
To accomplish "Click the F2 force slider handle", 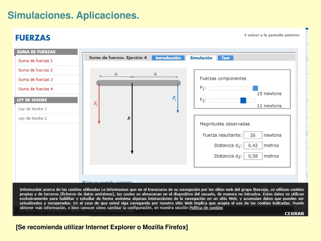I will click(243, 100).
